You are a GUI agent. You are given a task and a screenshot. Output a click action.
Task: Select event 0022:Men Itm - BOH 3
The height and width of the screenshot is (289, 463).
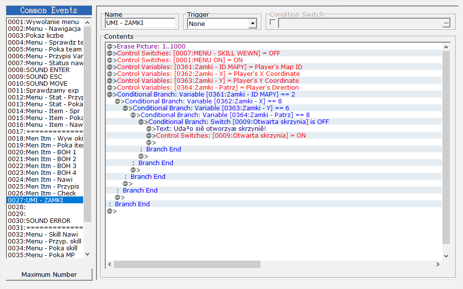(45, 166)
